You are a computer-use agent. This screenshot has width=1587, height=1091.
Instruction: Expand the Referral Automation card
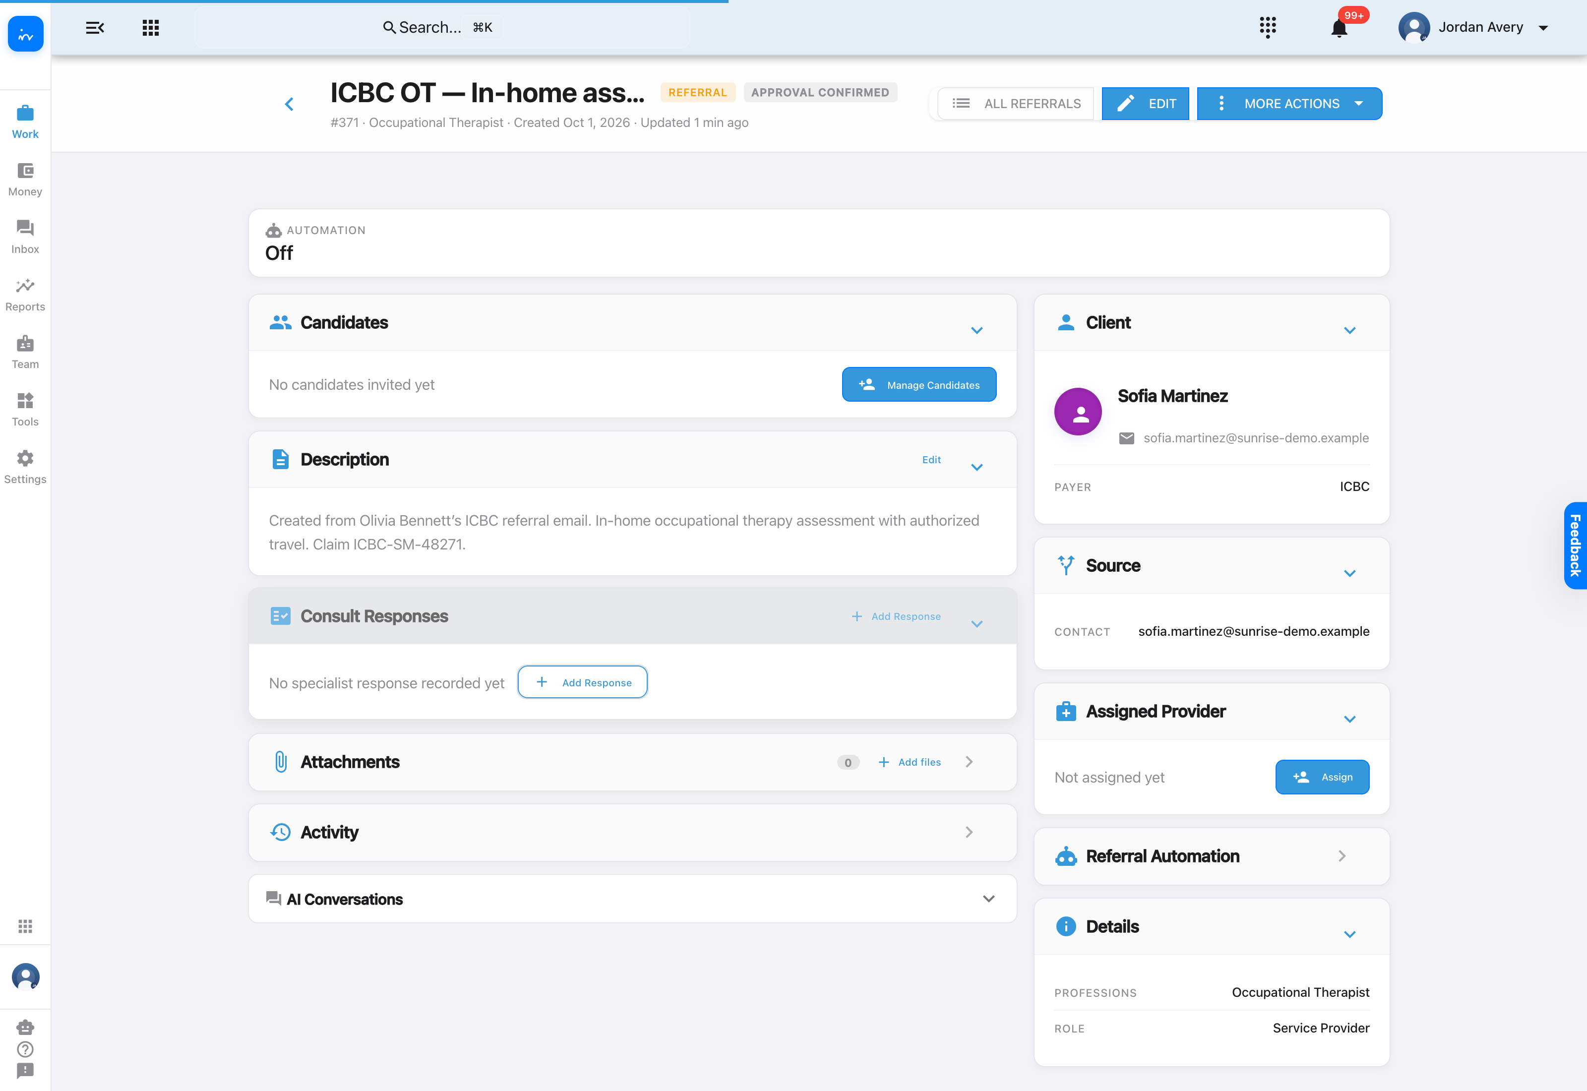[1342, 856]
